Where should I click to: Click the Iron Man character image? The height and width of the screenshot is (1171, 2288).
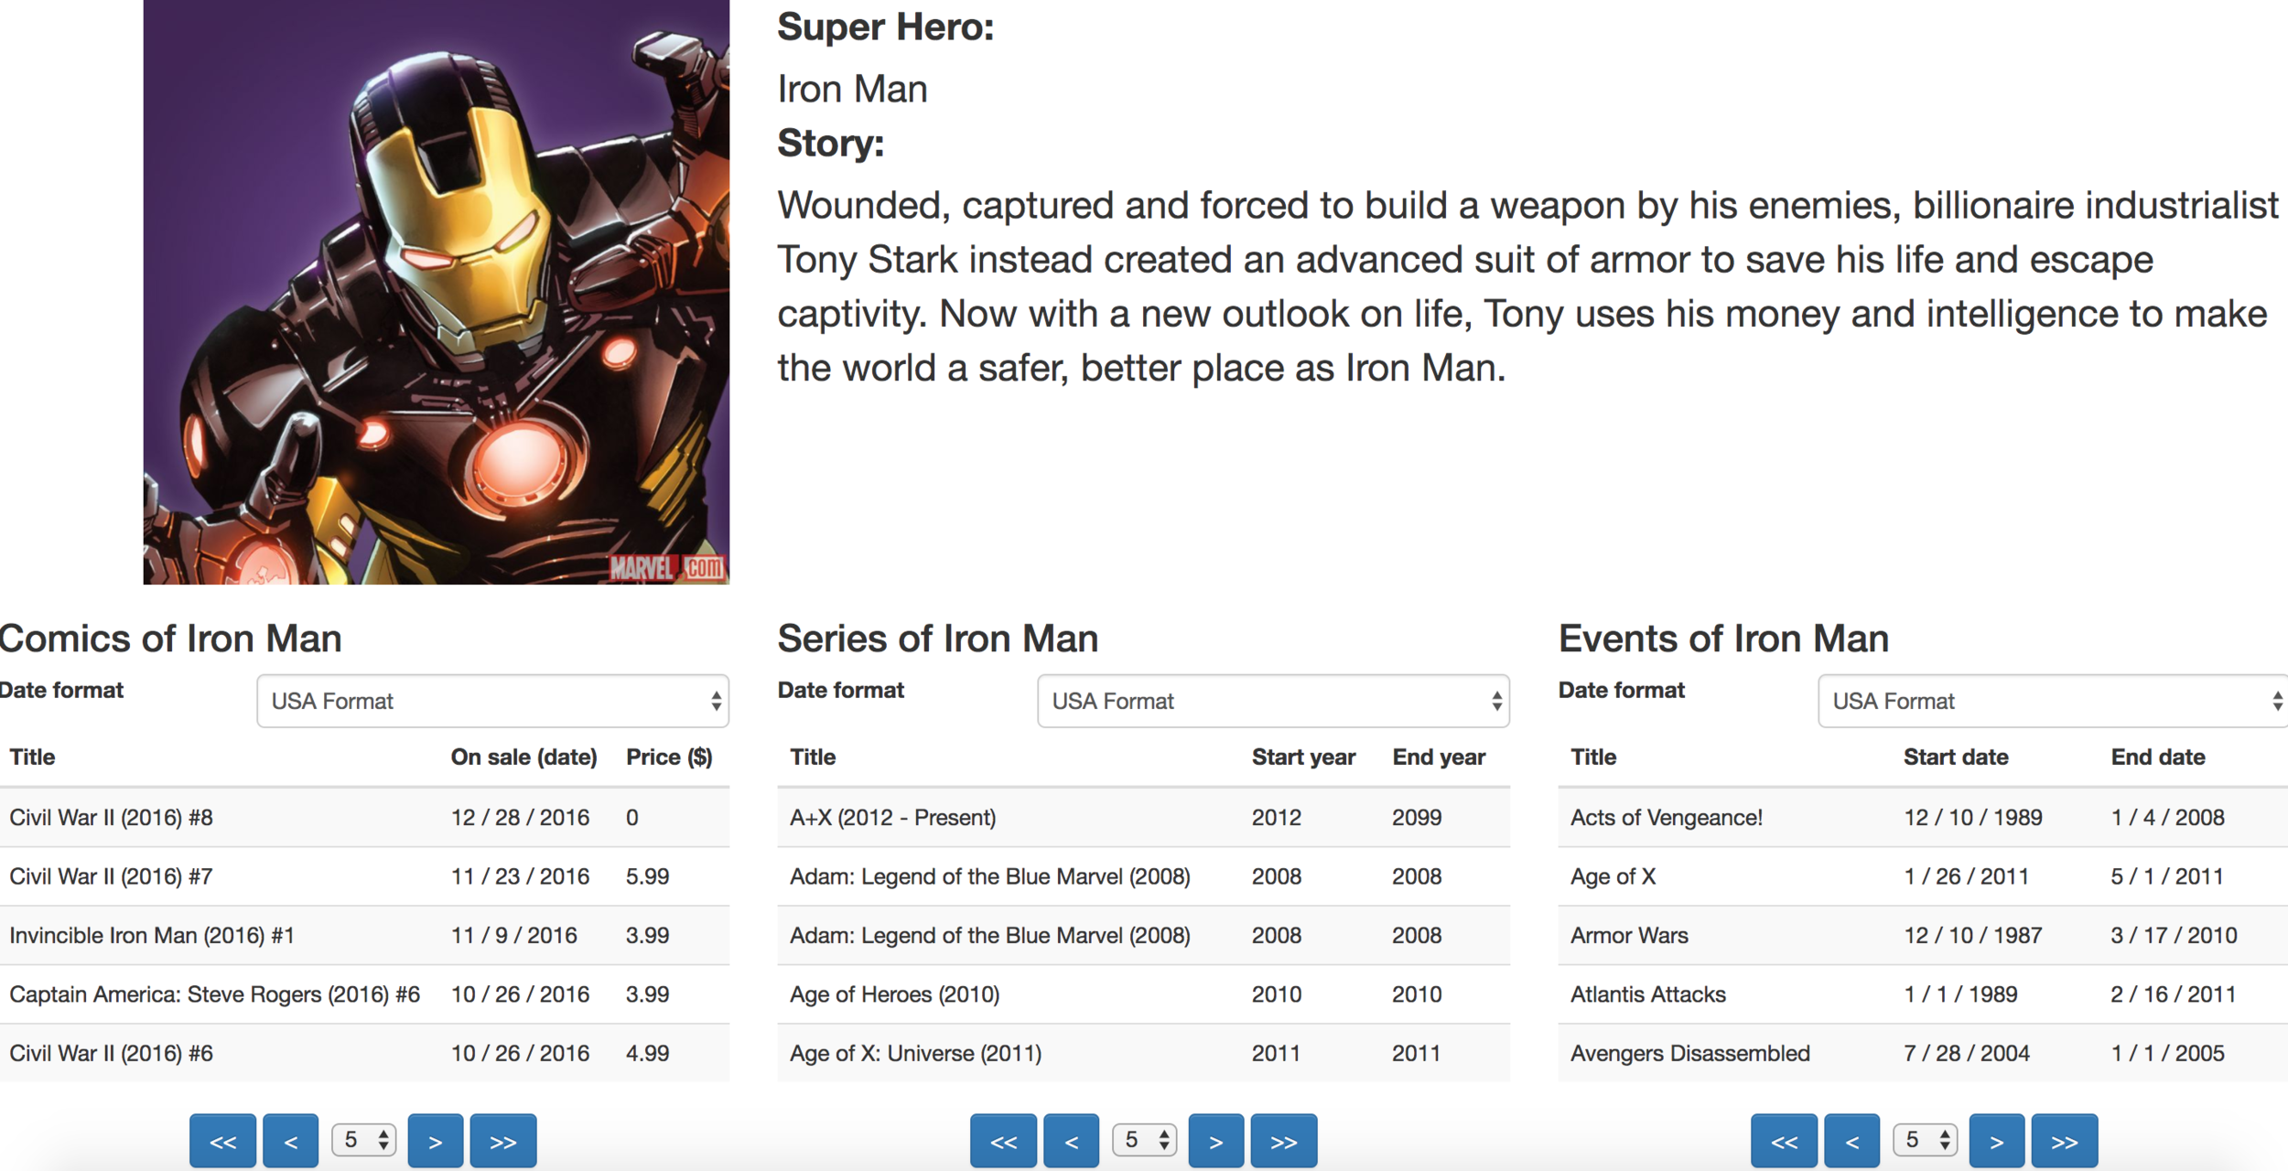[436, 291]
